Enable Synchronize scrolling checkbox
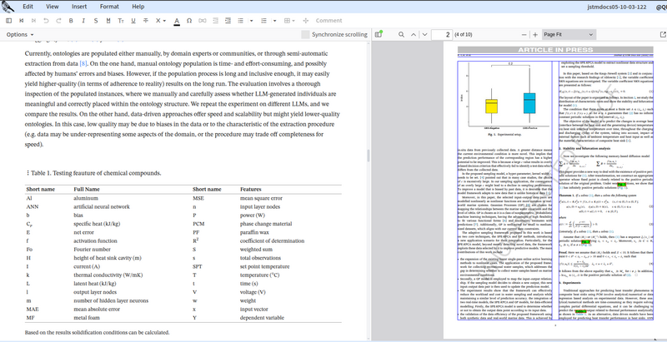Viewport: 667px width, 342px height. point(305,34)
